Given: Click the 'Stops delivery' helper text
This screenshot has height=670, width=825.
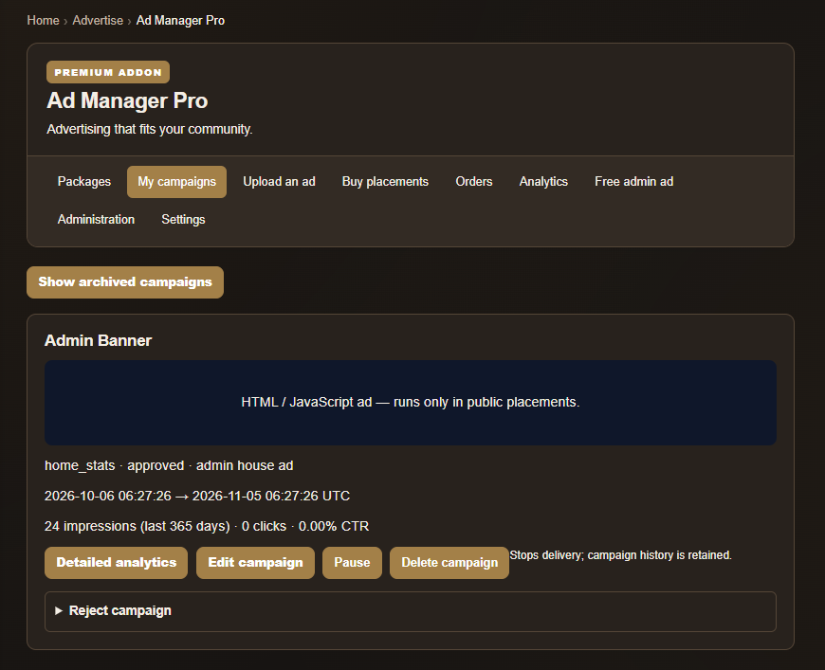Looking at the screenshot, I should pyautogui.click(x=621, y=555).
